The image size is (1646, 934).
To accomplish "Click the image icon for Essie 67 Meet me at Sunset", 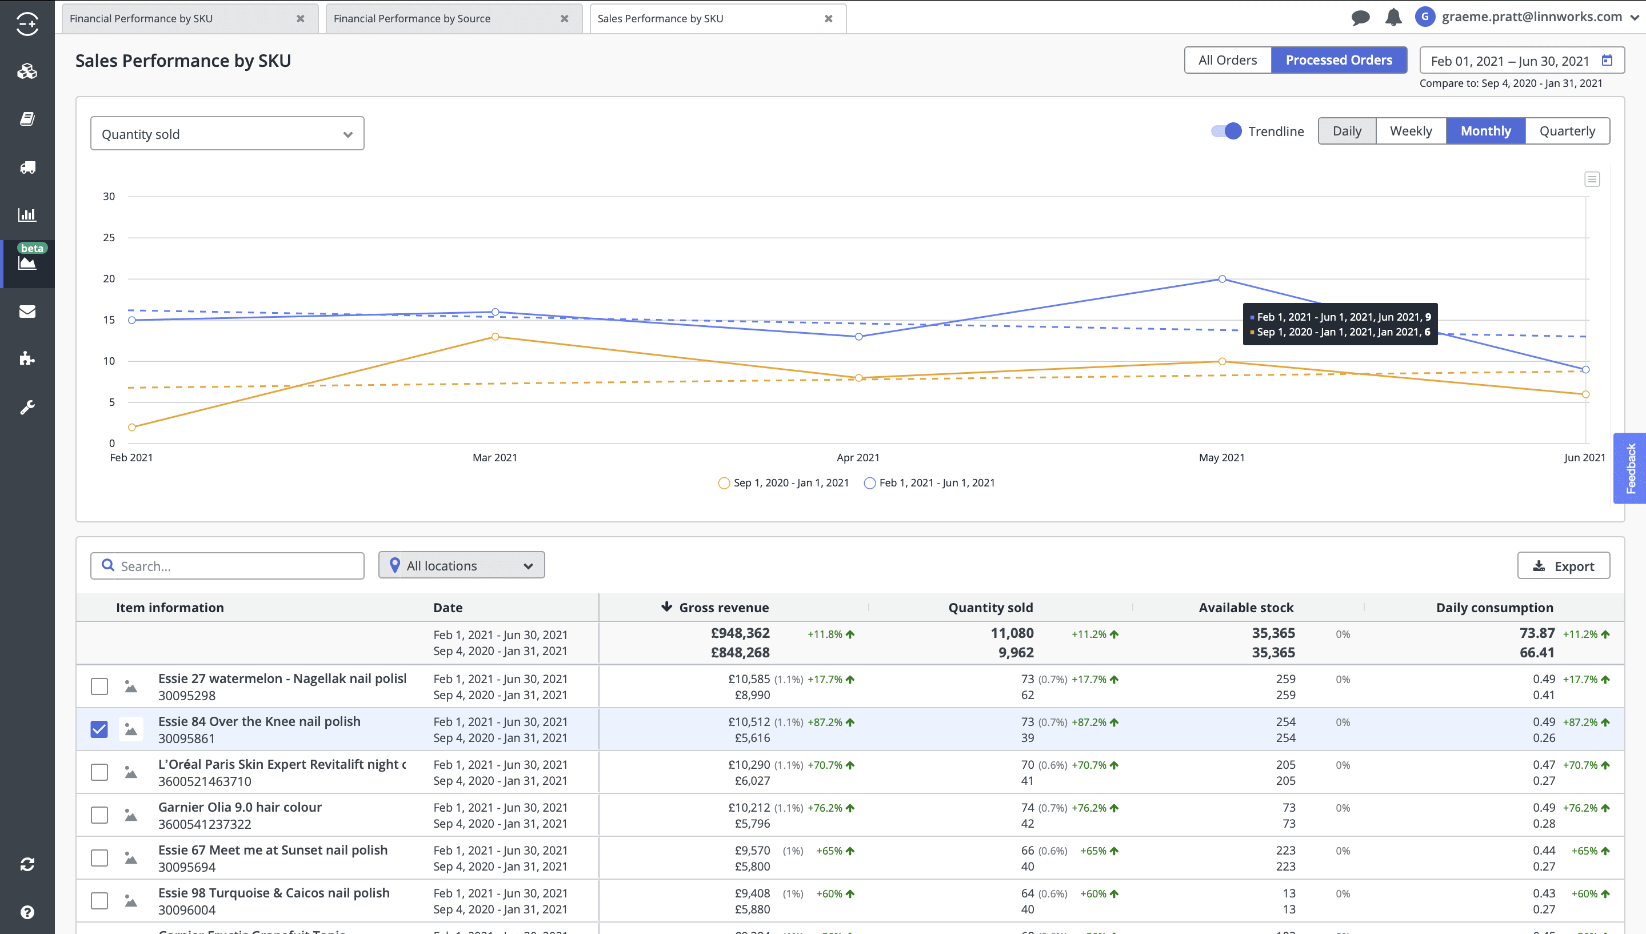I will tap(131, 859).
